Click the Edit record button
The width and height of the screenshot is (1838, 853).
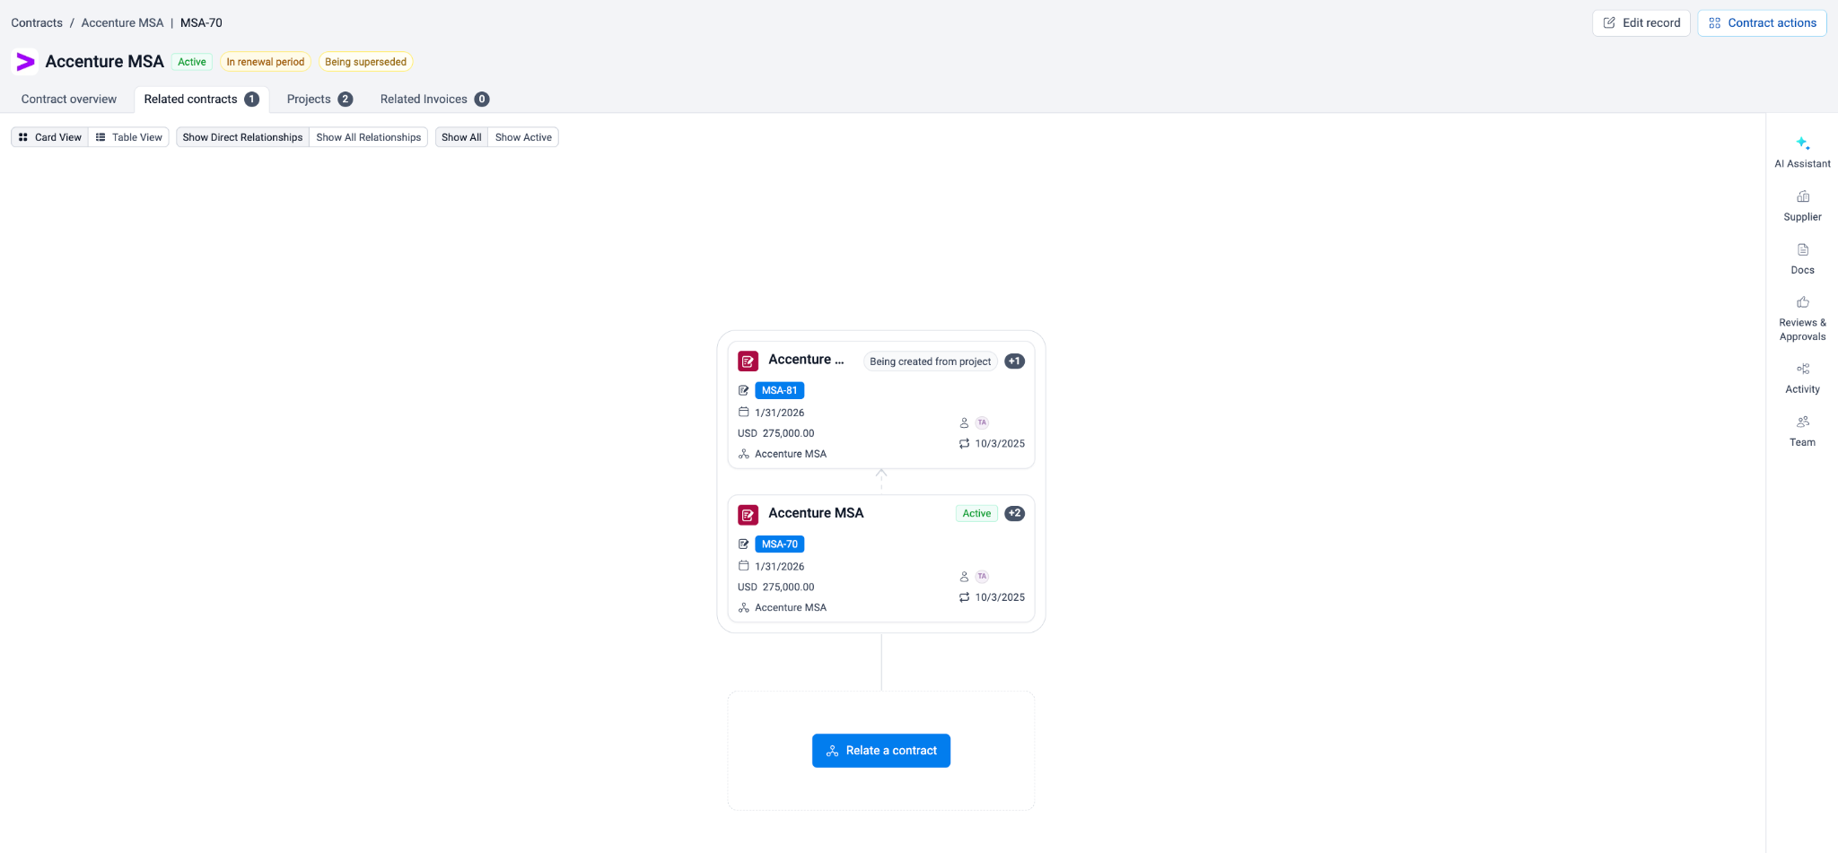1641,23
